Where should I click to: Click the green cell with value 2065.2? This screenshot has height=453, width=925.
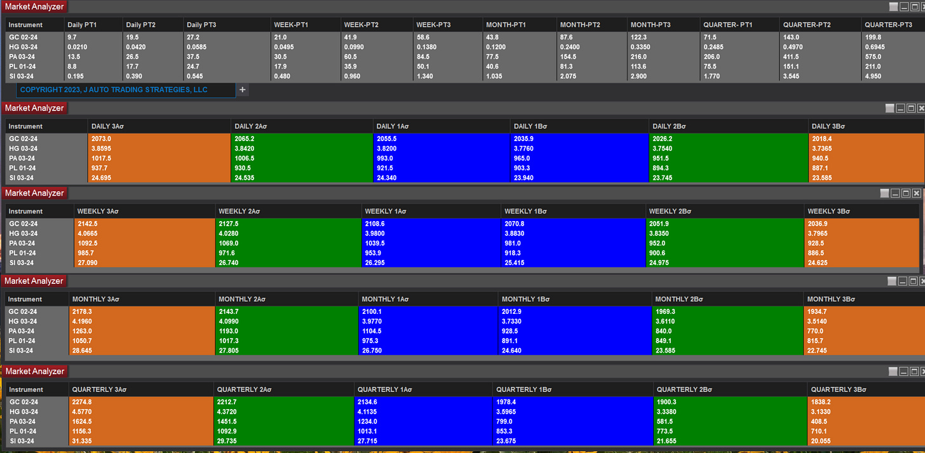(x=301, y=139)
